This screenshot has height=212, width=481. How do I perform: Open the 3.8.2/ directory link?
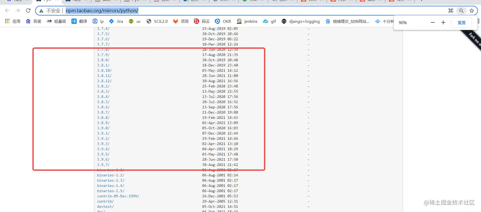(x=103, y=86)
